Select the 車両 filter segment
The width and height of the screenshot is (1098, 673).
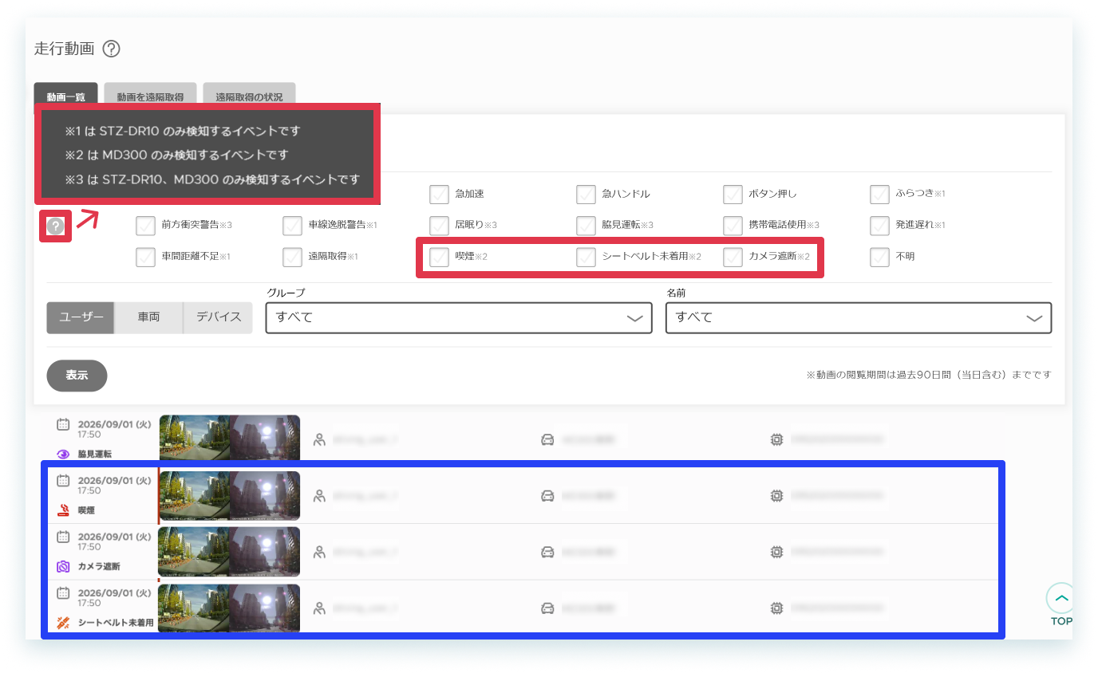(148, 317)
